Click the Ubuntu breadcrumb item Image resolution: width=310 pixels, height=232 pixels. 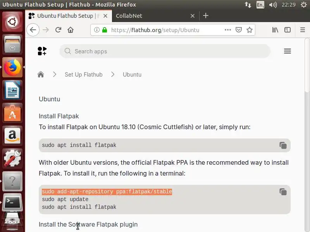(132, 75)
